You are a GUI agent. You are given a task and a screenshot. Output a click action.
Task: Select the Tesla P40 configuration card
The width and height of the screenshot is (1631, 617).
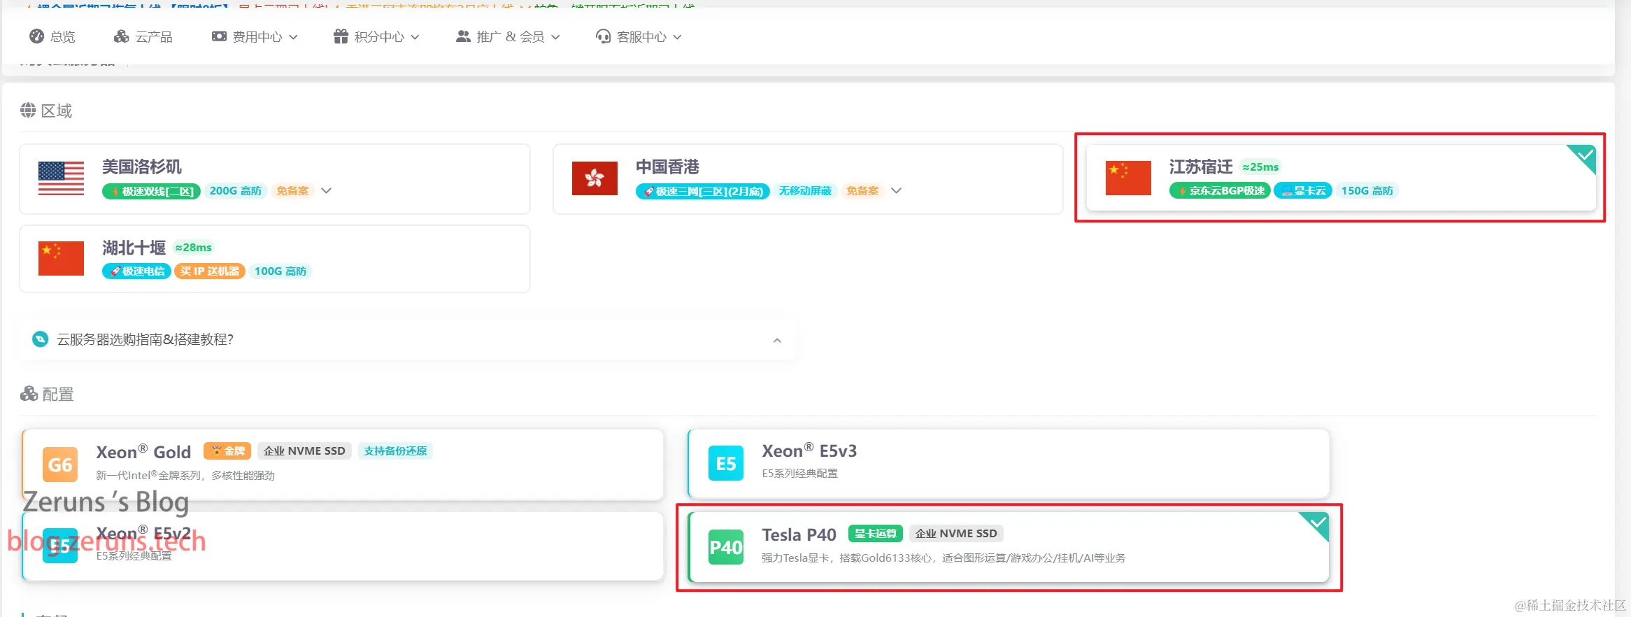(x=1009, y=547)
